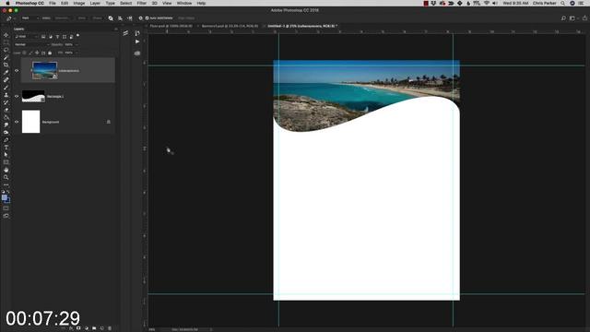Viewport: 590px width, 332px height.
Task: Select the Eyedropper tool
Action: click(6, 72)
